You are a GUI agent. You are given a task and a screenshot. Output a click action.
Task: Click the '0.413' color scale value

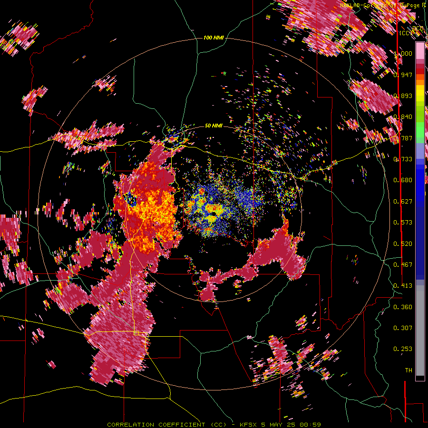[403, 286]
